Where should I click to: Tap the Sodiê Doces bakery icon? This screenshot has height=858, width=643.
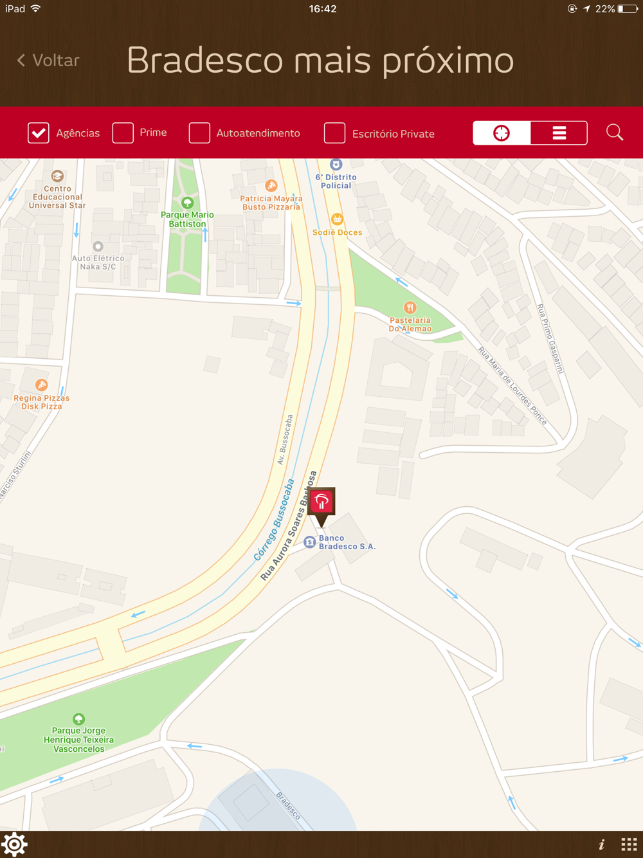(336, 219)
